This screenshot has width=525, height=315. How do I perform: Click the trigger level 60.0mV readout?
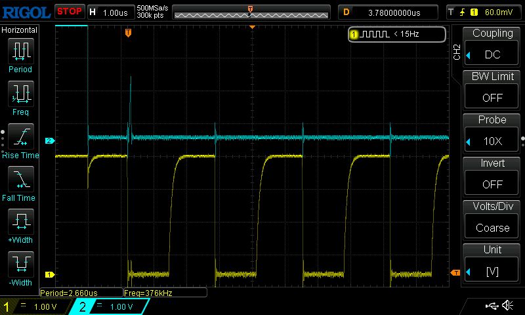point(499,12)
